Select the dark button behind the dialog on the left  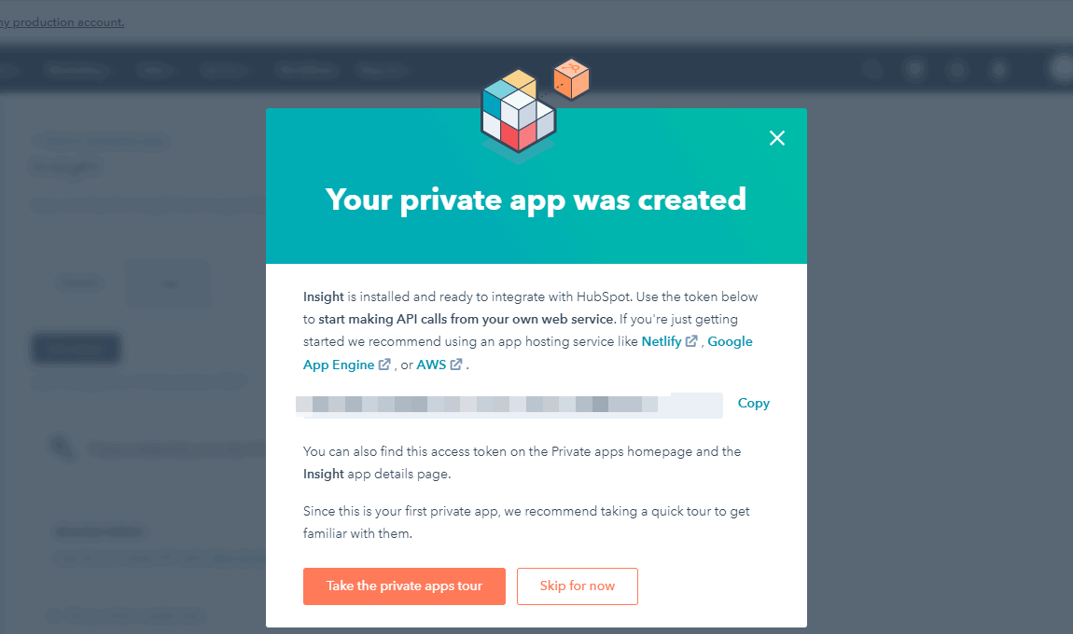pos(75,348)
